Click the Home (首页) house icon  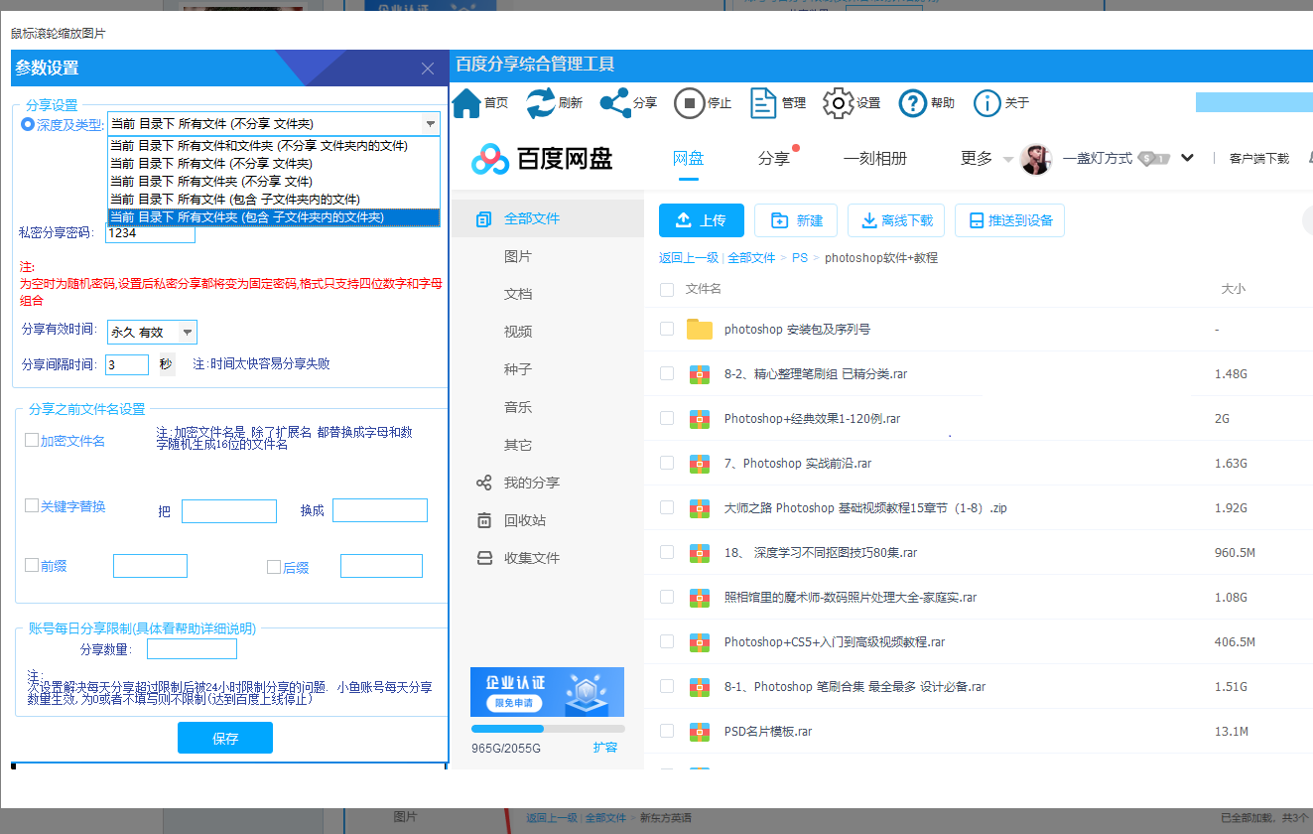(467, 102)
